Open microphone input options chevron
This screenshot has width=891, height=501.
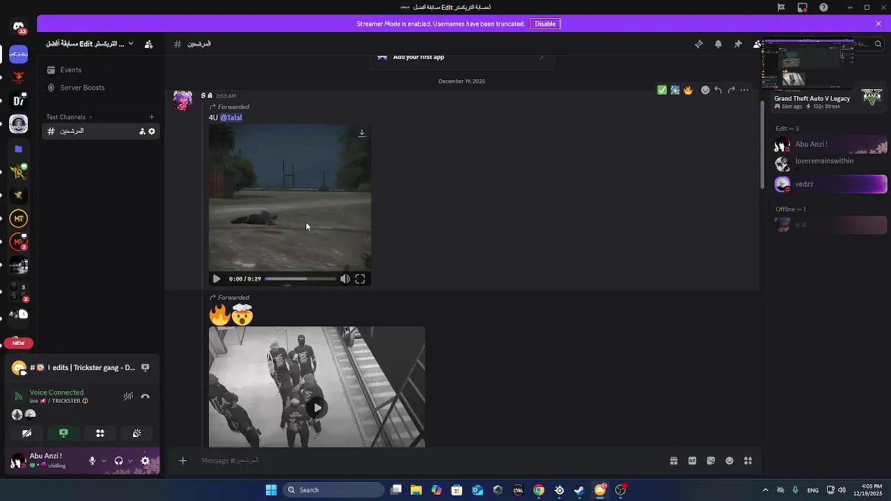click(104, 461)
